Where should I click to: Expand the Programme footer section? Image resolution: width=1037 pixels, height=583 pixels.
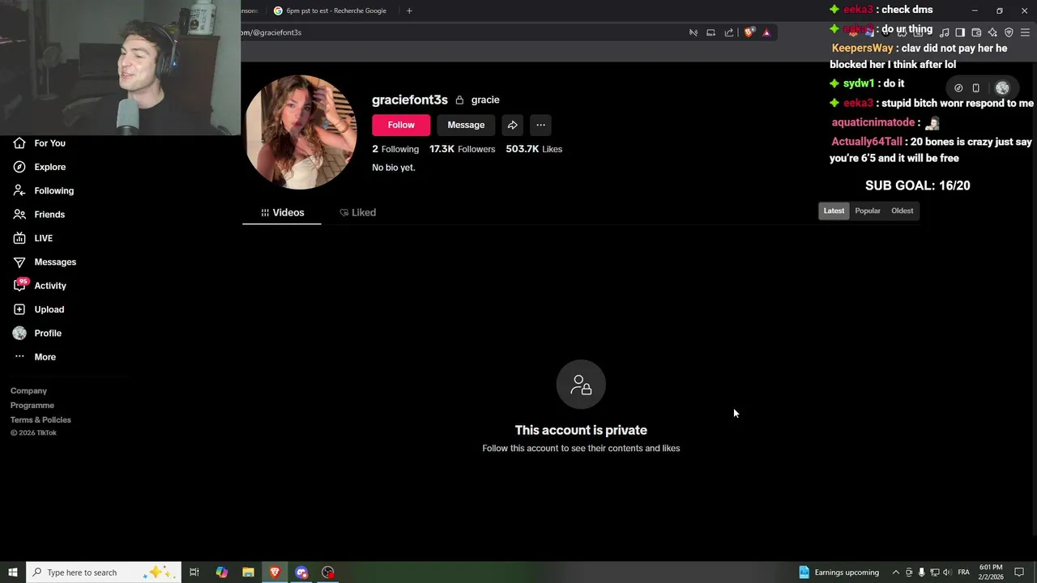pos(32,406)
